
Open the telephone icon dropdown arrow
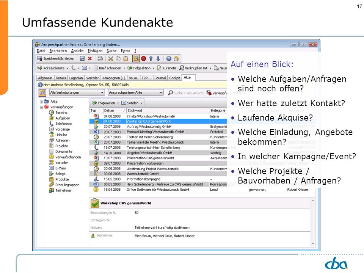[79, 68]
